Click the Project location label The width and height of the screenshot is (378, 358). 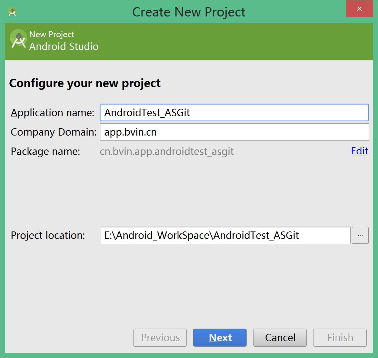48,235
